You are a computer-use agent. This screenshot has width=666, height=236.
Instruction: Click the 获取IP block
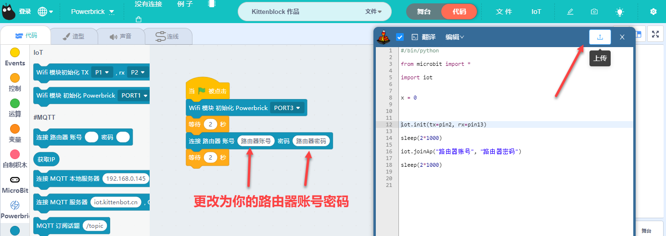pos(47,159)
